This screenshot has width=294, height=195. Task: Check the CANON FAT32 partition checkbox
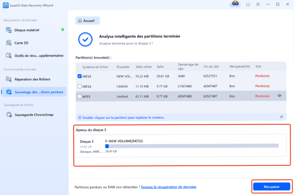[x=79, y=86]
